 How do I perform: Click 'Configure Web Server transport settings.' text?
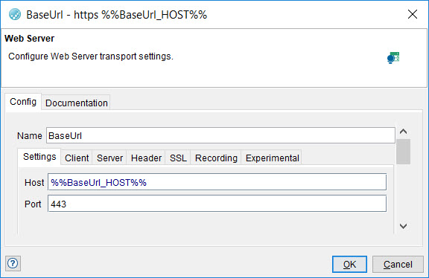(x=91, y=56)
